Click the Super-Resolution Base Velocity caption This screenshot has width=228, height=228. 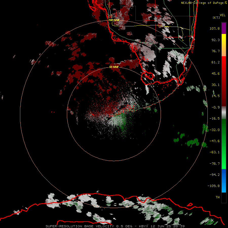coord(115,226)
